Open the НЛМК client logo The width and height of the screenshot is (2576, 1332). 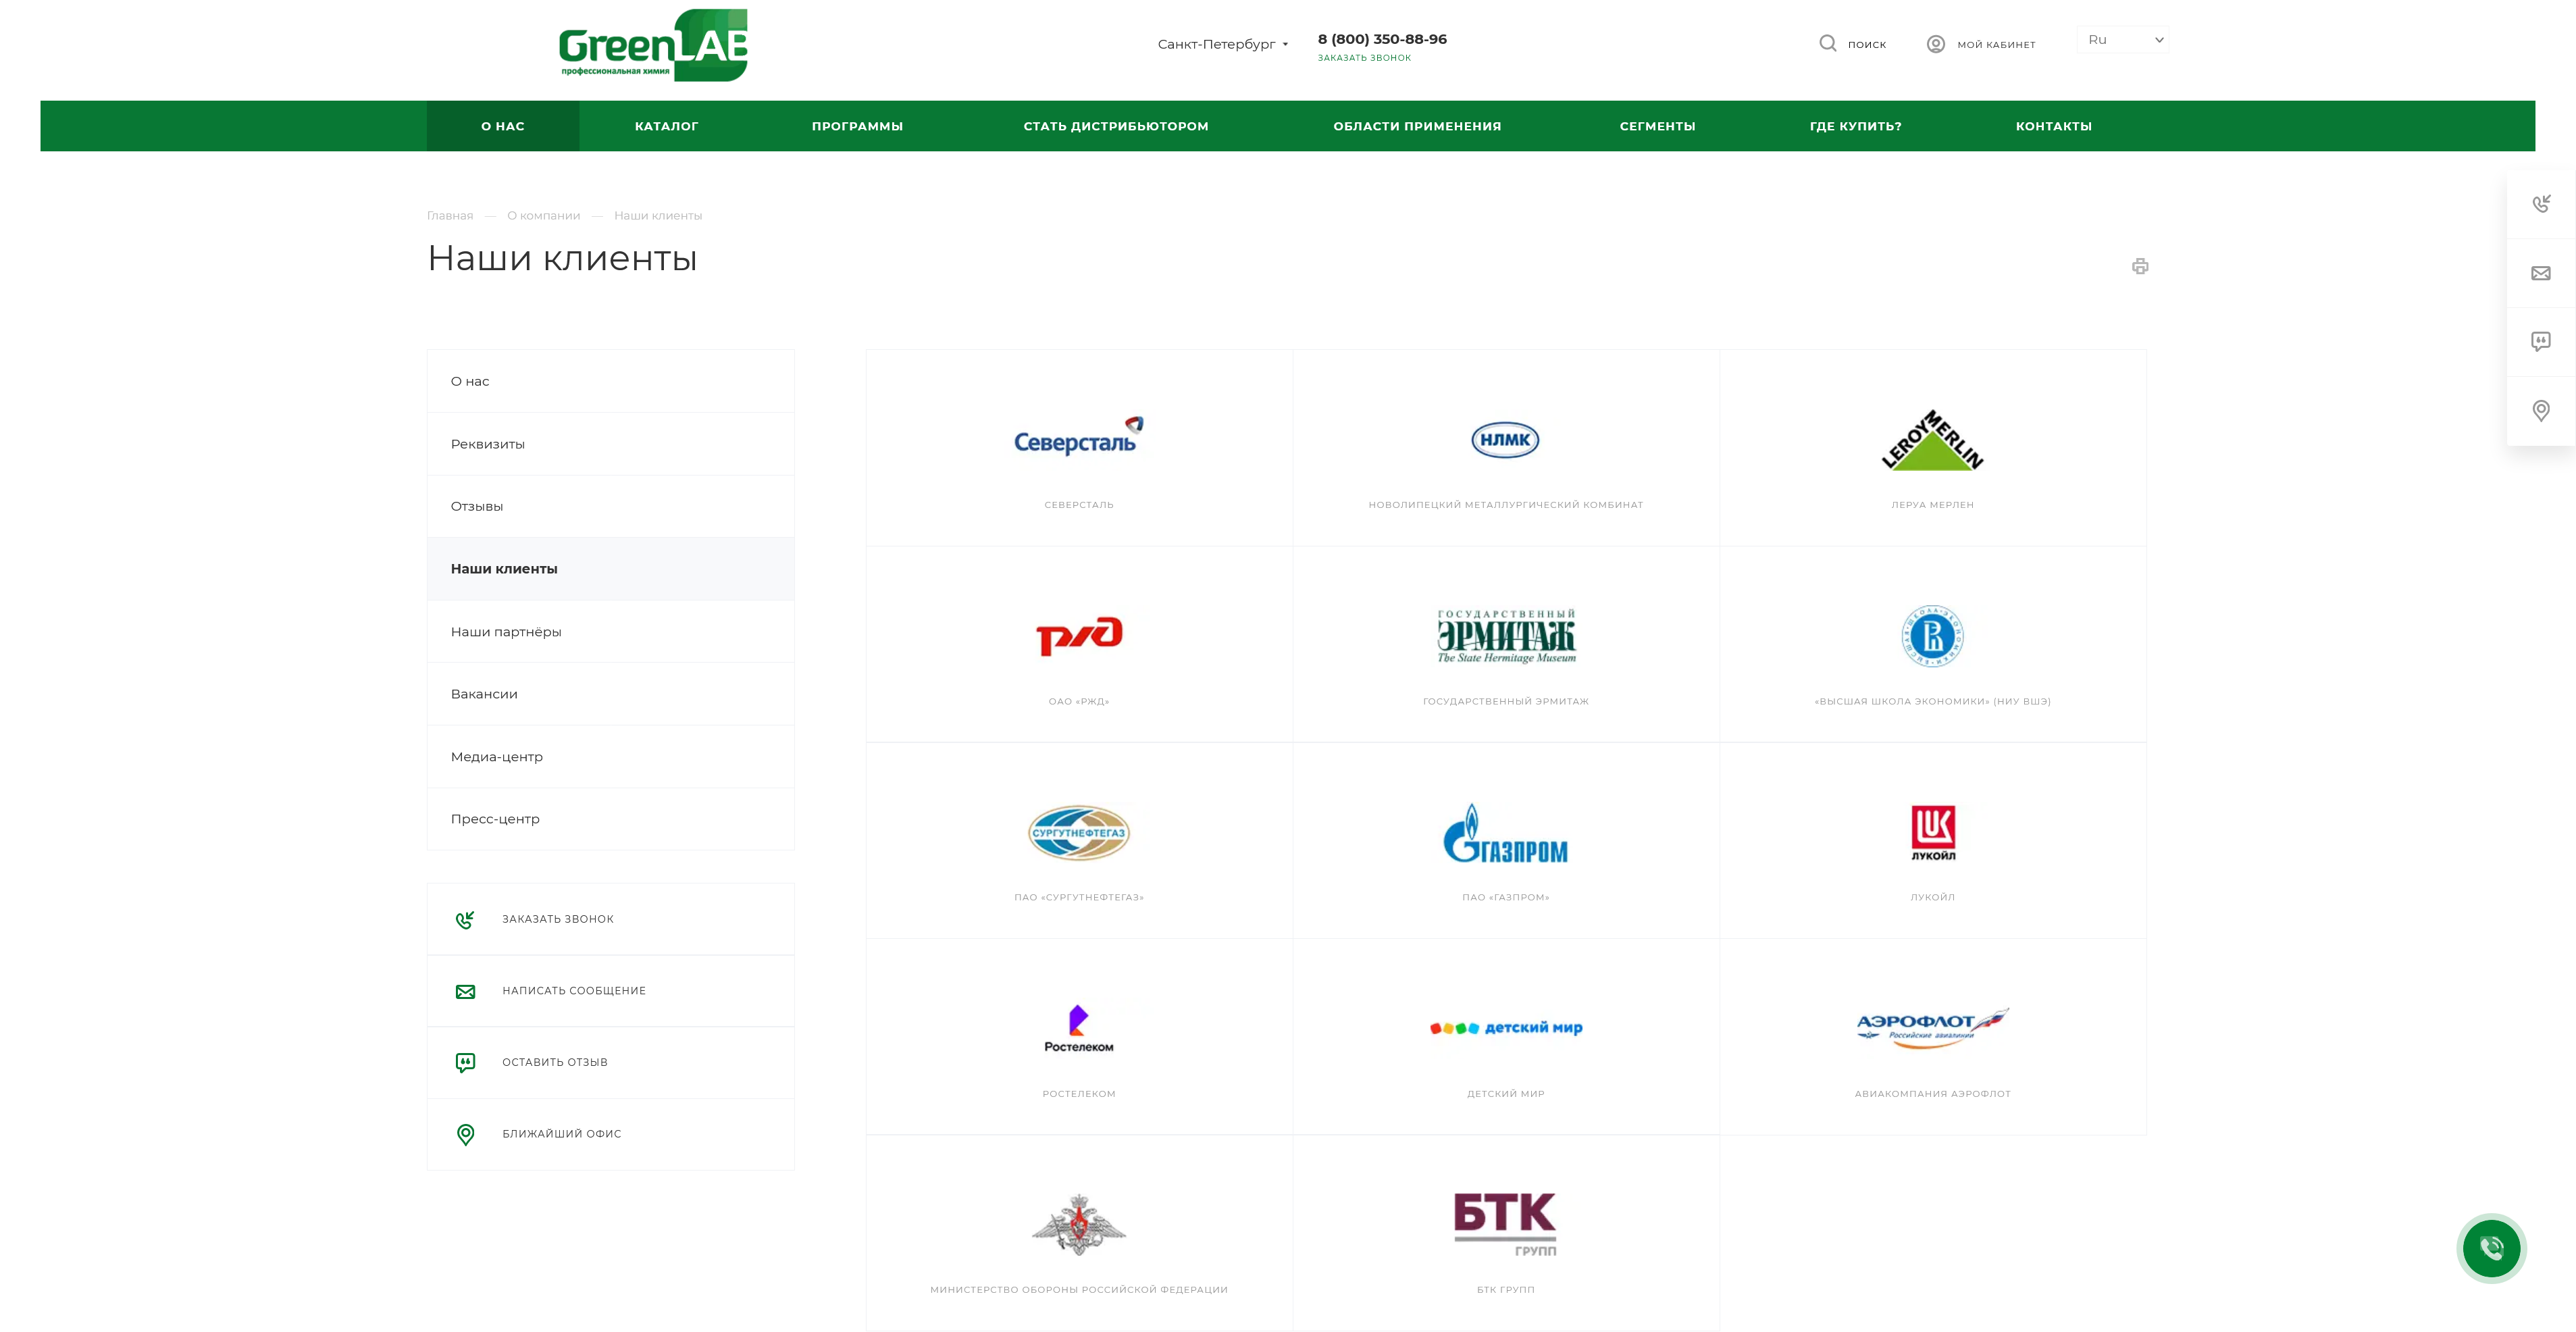[x=1505, y=440]
